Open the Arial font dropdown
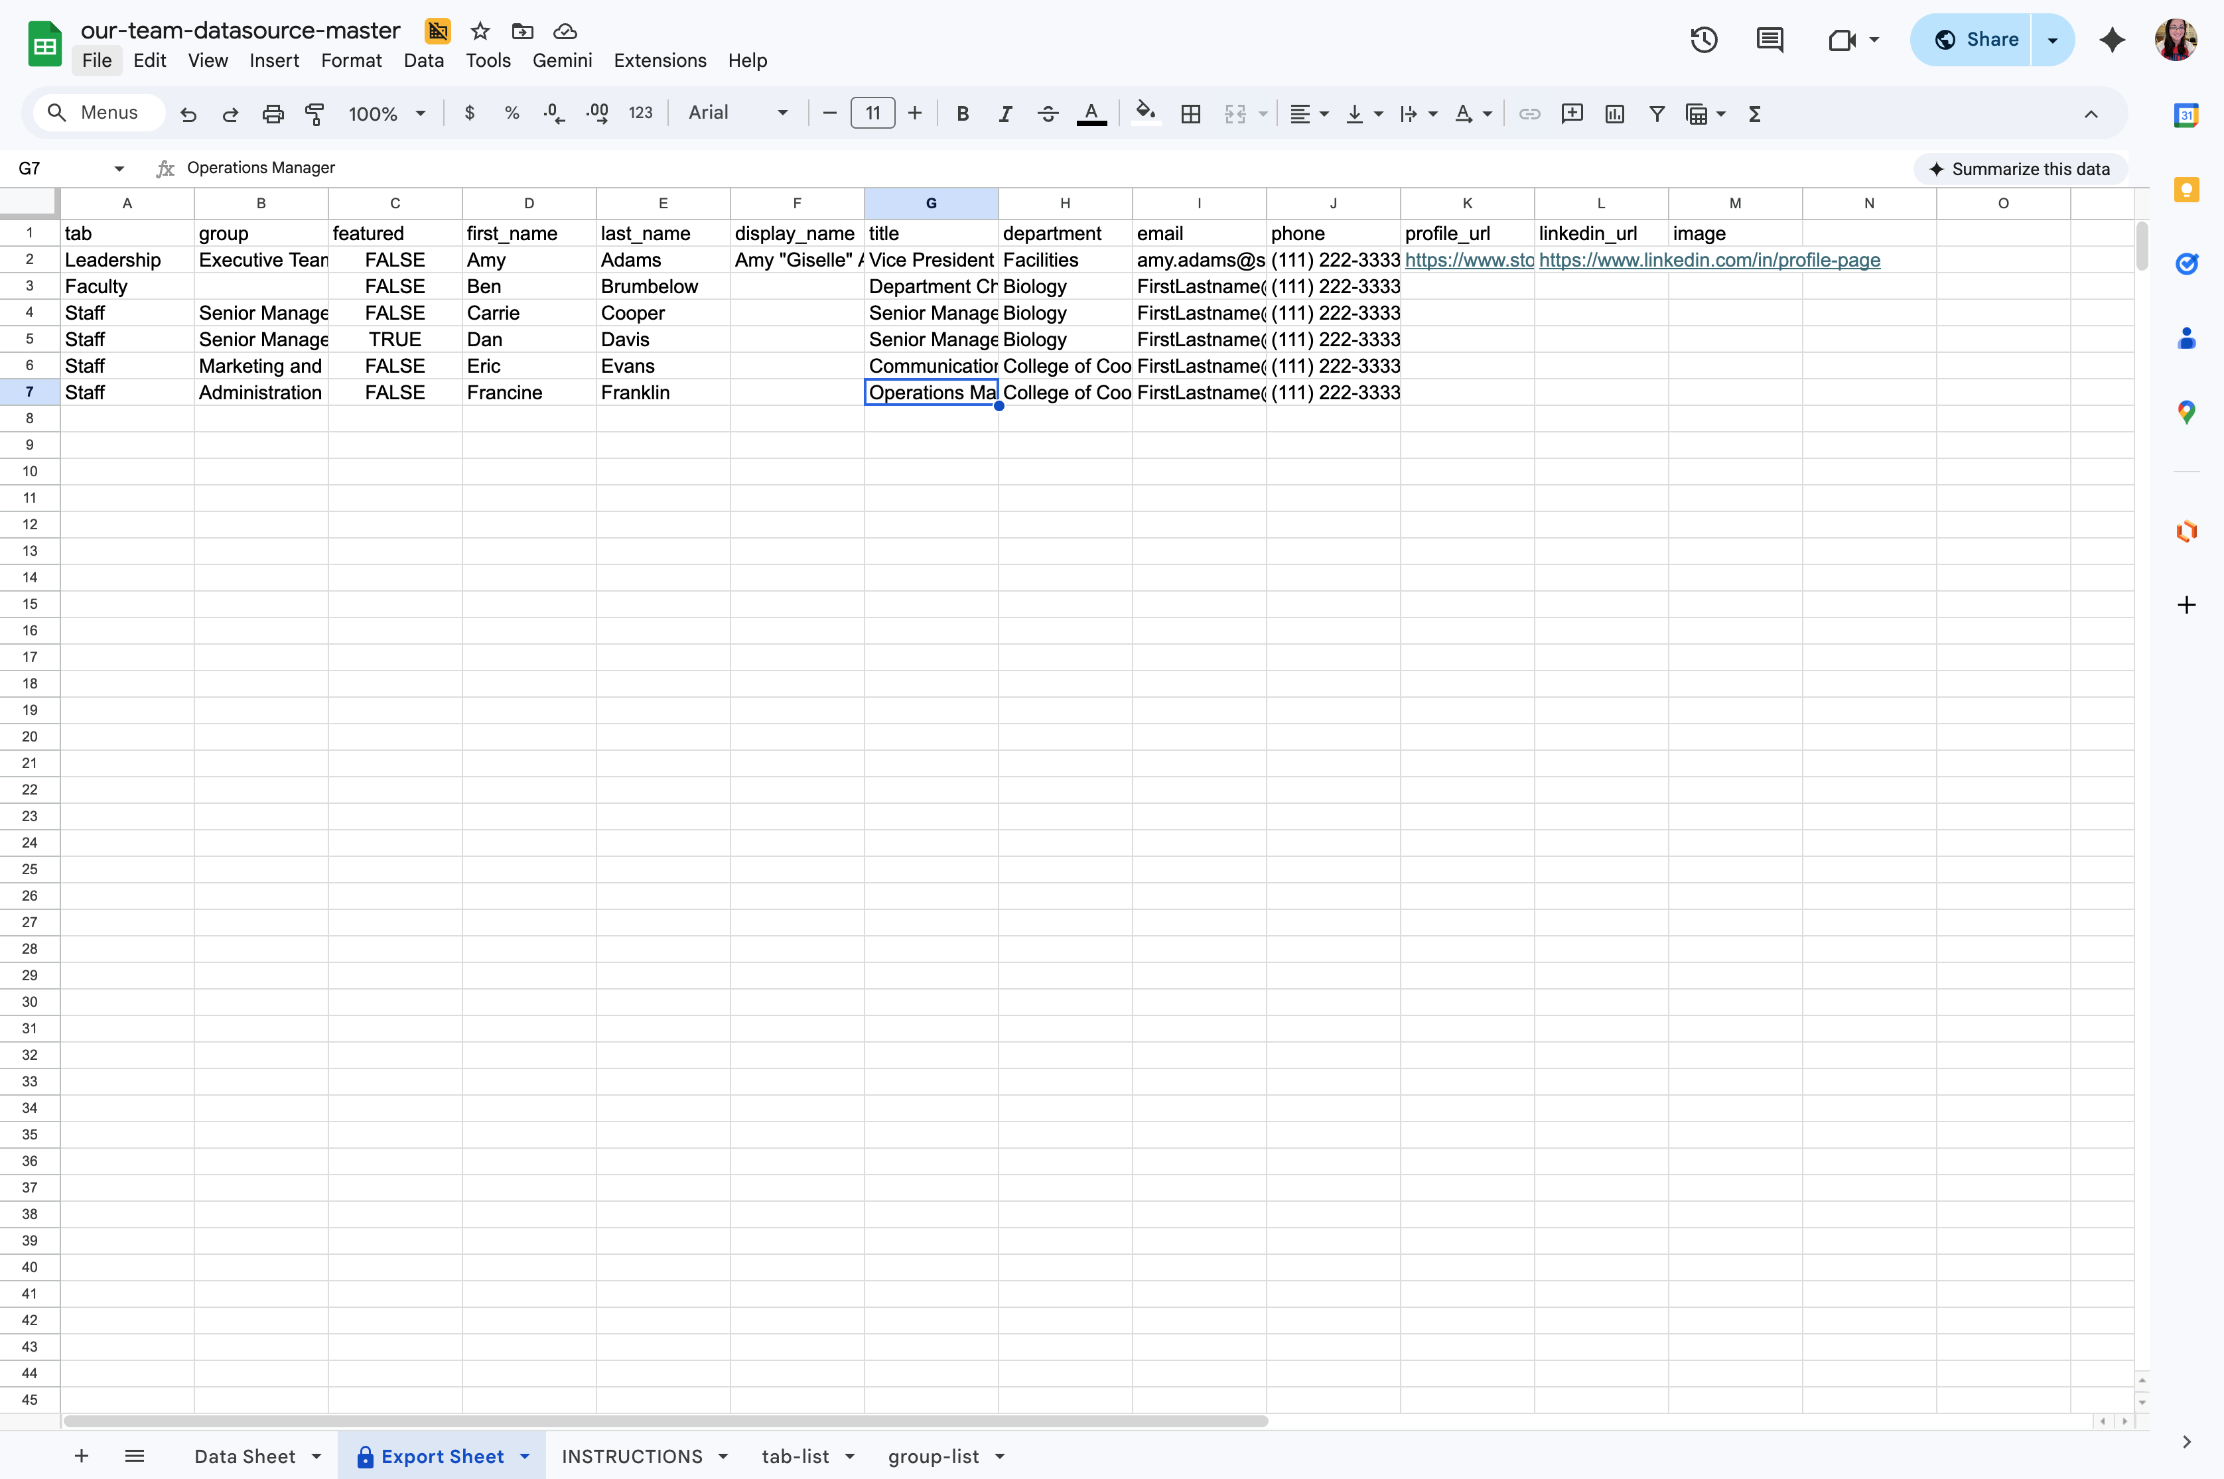Image resolution: width=2224 pixels, height=1479 pixels. pyautogui.click(x=738, y=113)
